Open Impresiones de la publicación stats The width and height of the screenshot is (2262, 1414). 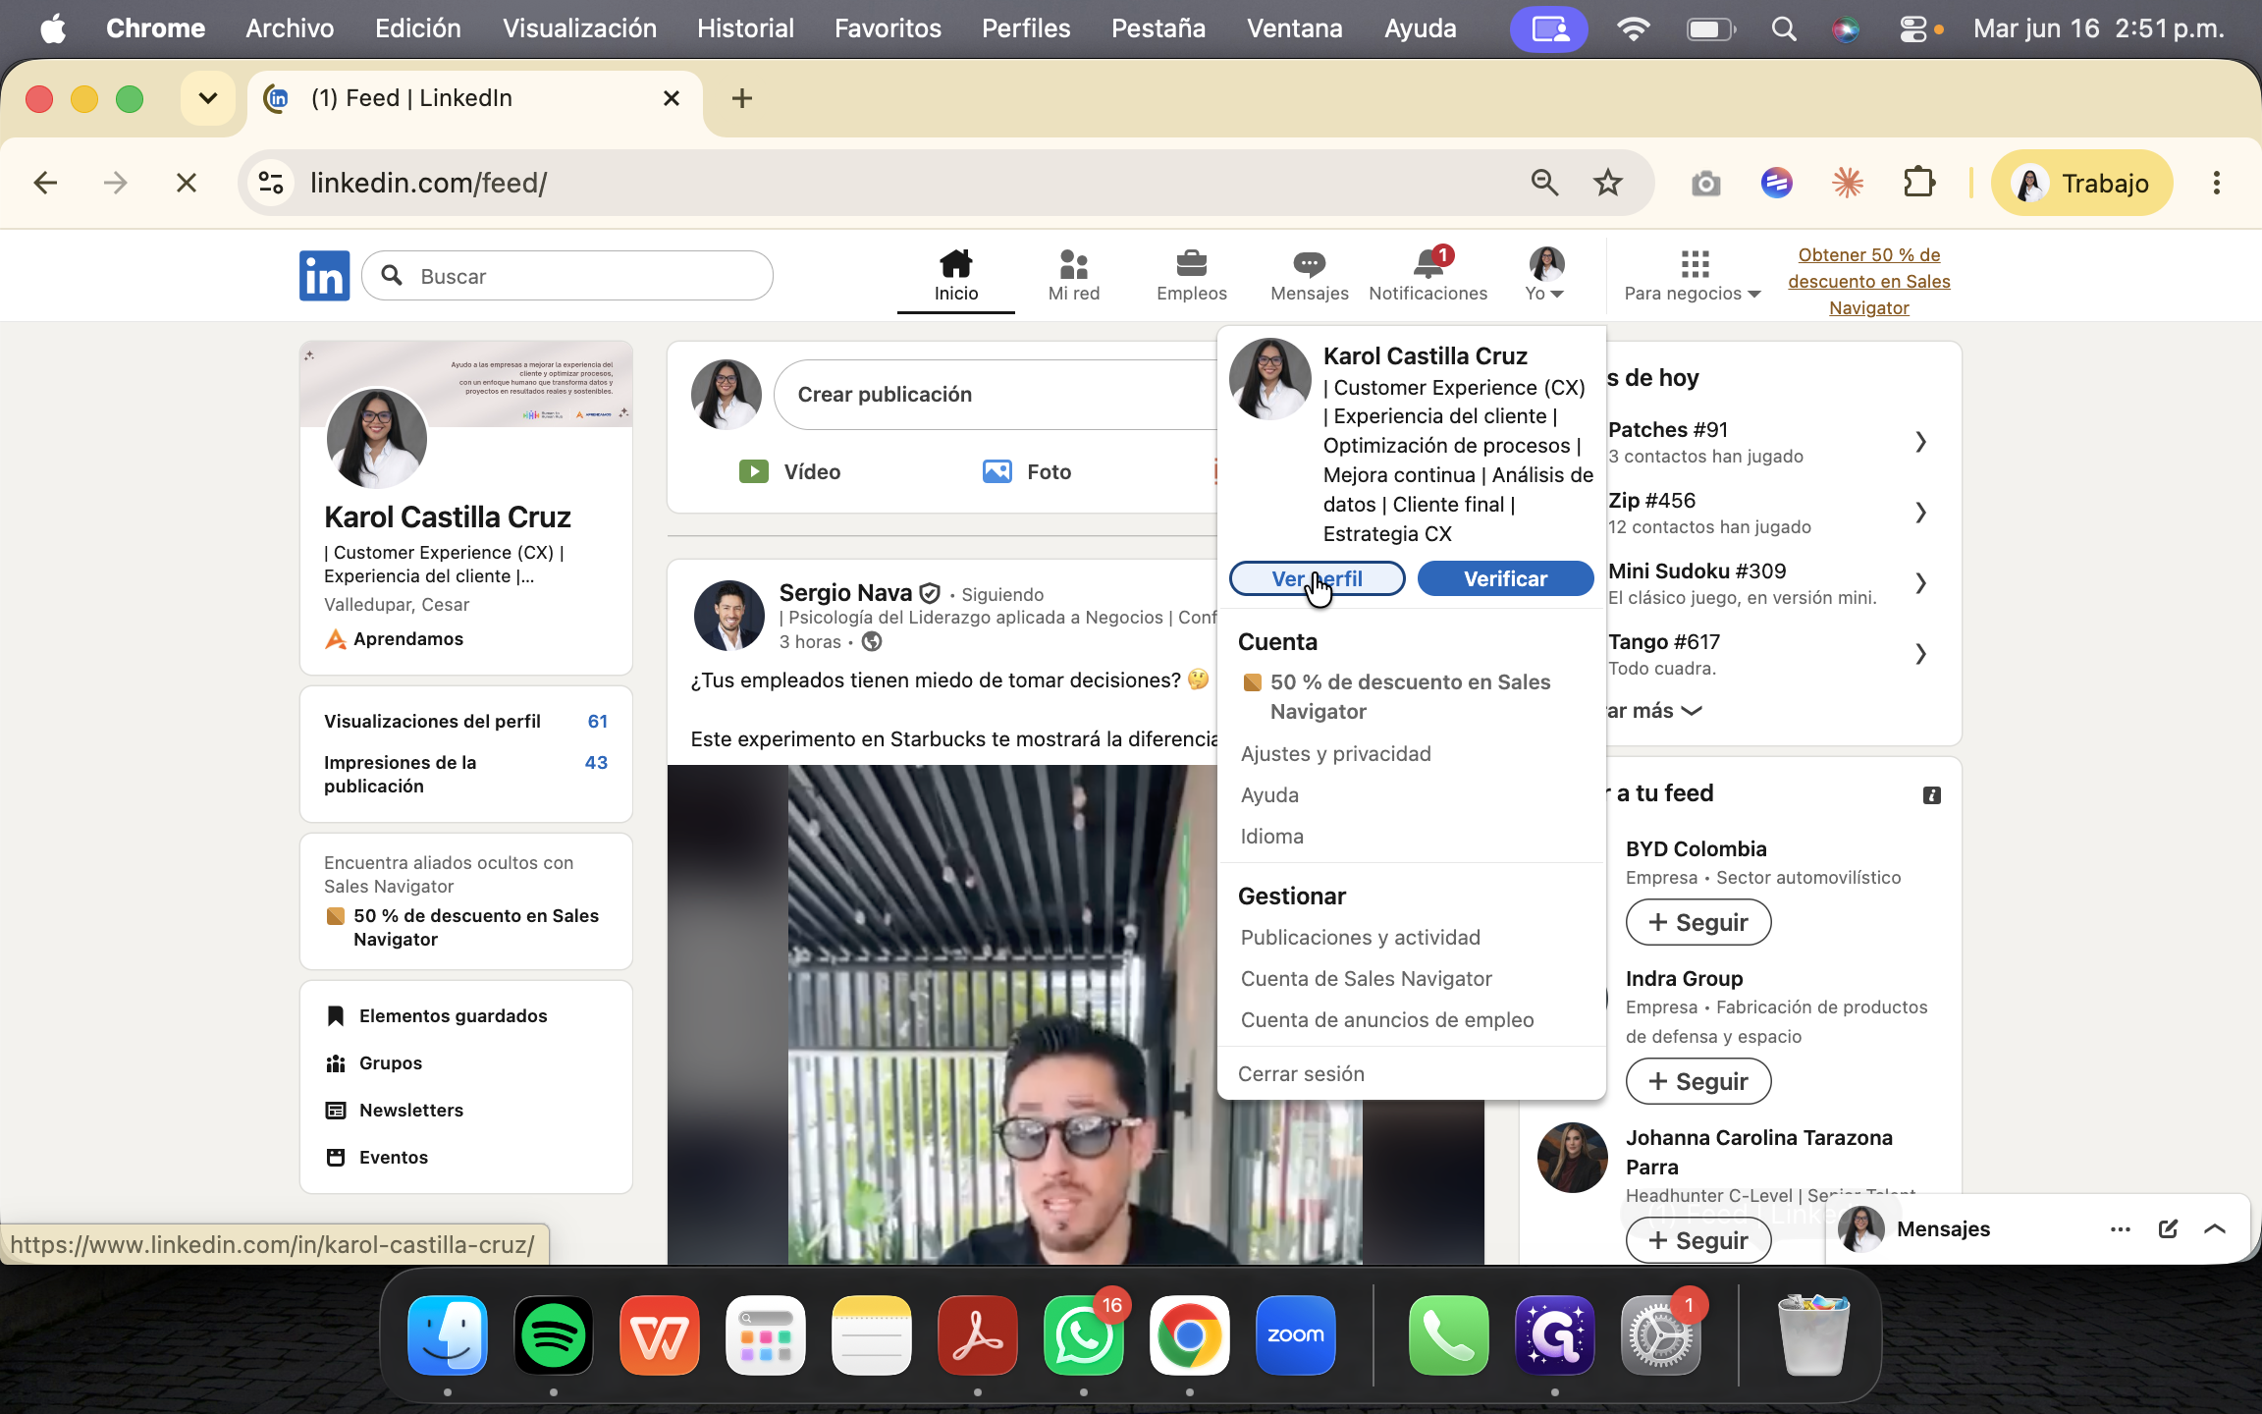point(465,774)
